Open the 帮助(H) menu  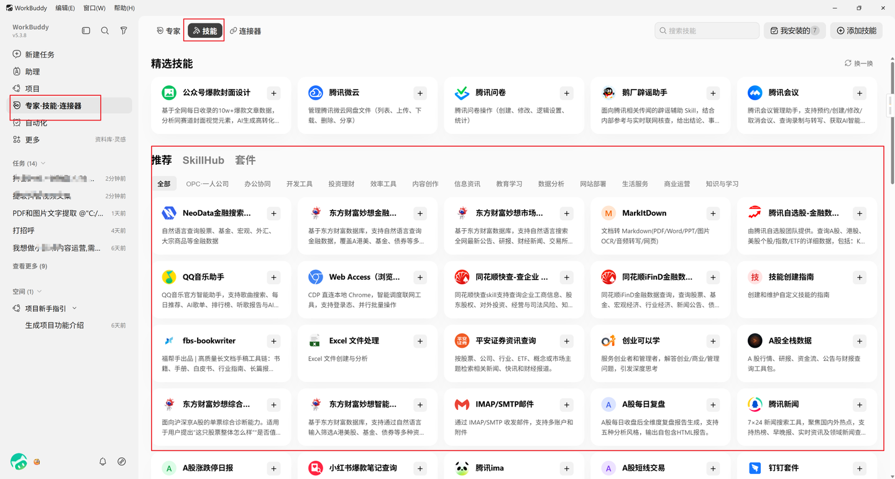point(124,8)
